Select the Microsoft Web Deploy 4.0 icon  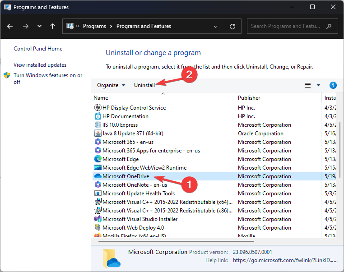point(98,227)
